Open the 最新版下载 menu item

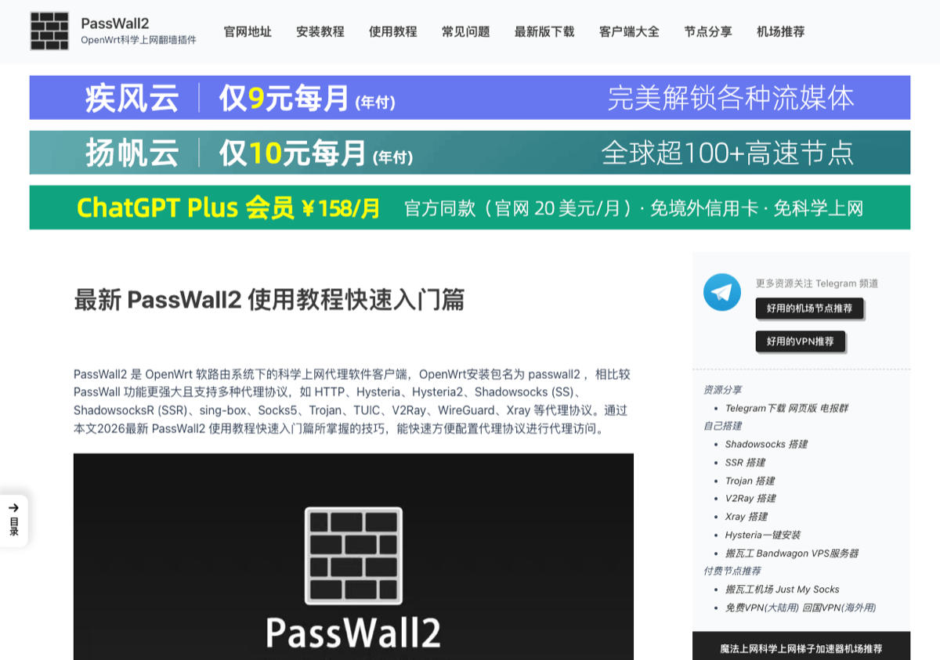pyautogui.click(x=544, y=32)
